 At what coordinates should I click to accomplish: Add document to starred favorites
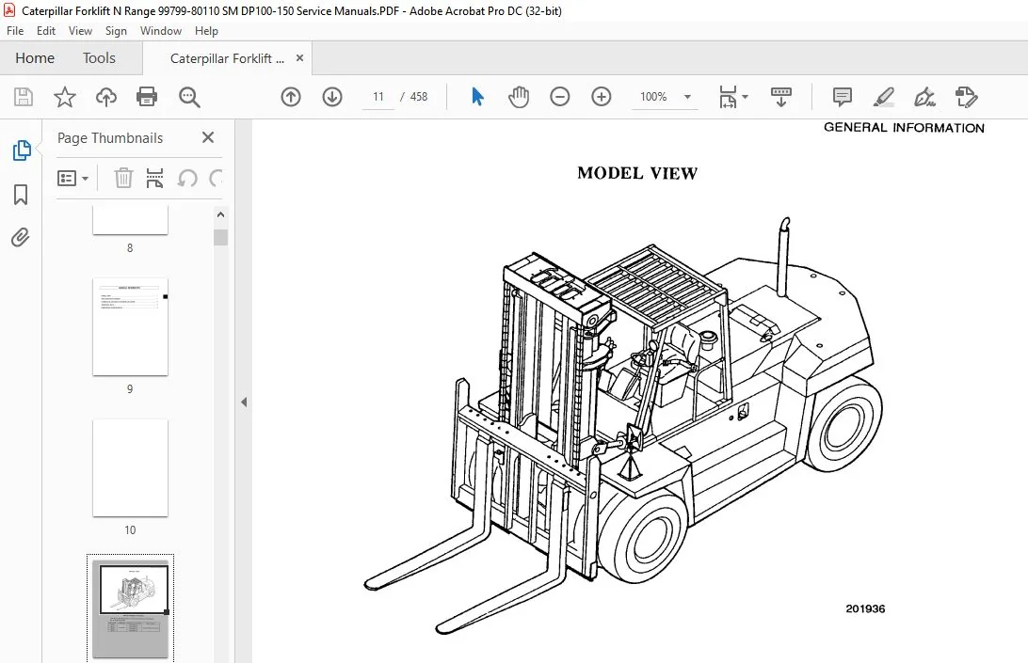tap(64, 97)
